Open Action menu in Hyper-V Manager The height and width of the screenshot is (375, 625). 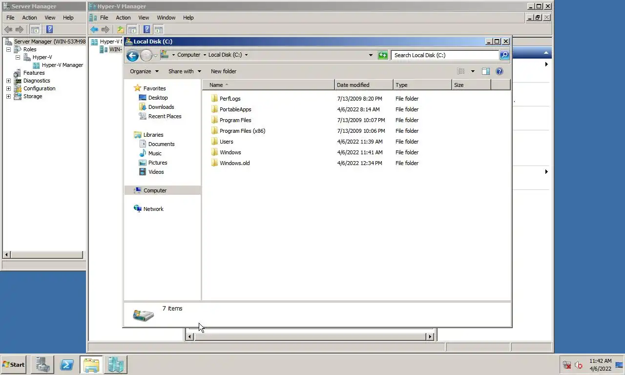pos(123,18)
